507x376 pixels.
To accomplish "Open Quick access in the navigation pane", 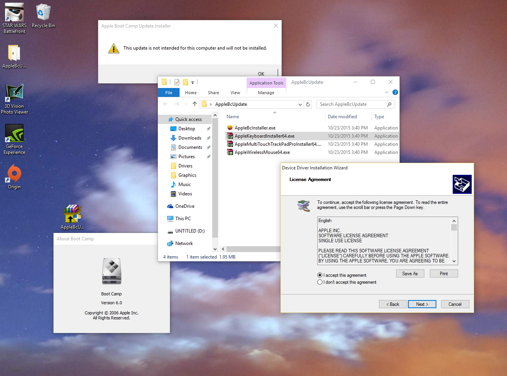I will [x=185, y=119].
